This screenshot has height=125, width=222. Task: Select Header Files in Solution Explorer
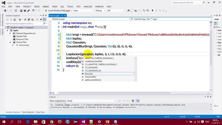click(21, 36)
